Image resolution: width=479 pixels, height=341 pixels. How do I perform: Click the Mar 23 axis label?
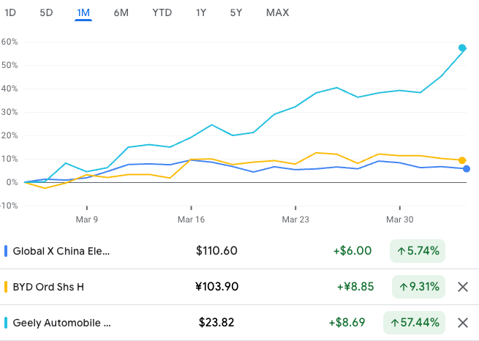pos(295,220)
